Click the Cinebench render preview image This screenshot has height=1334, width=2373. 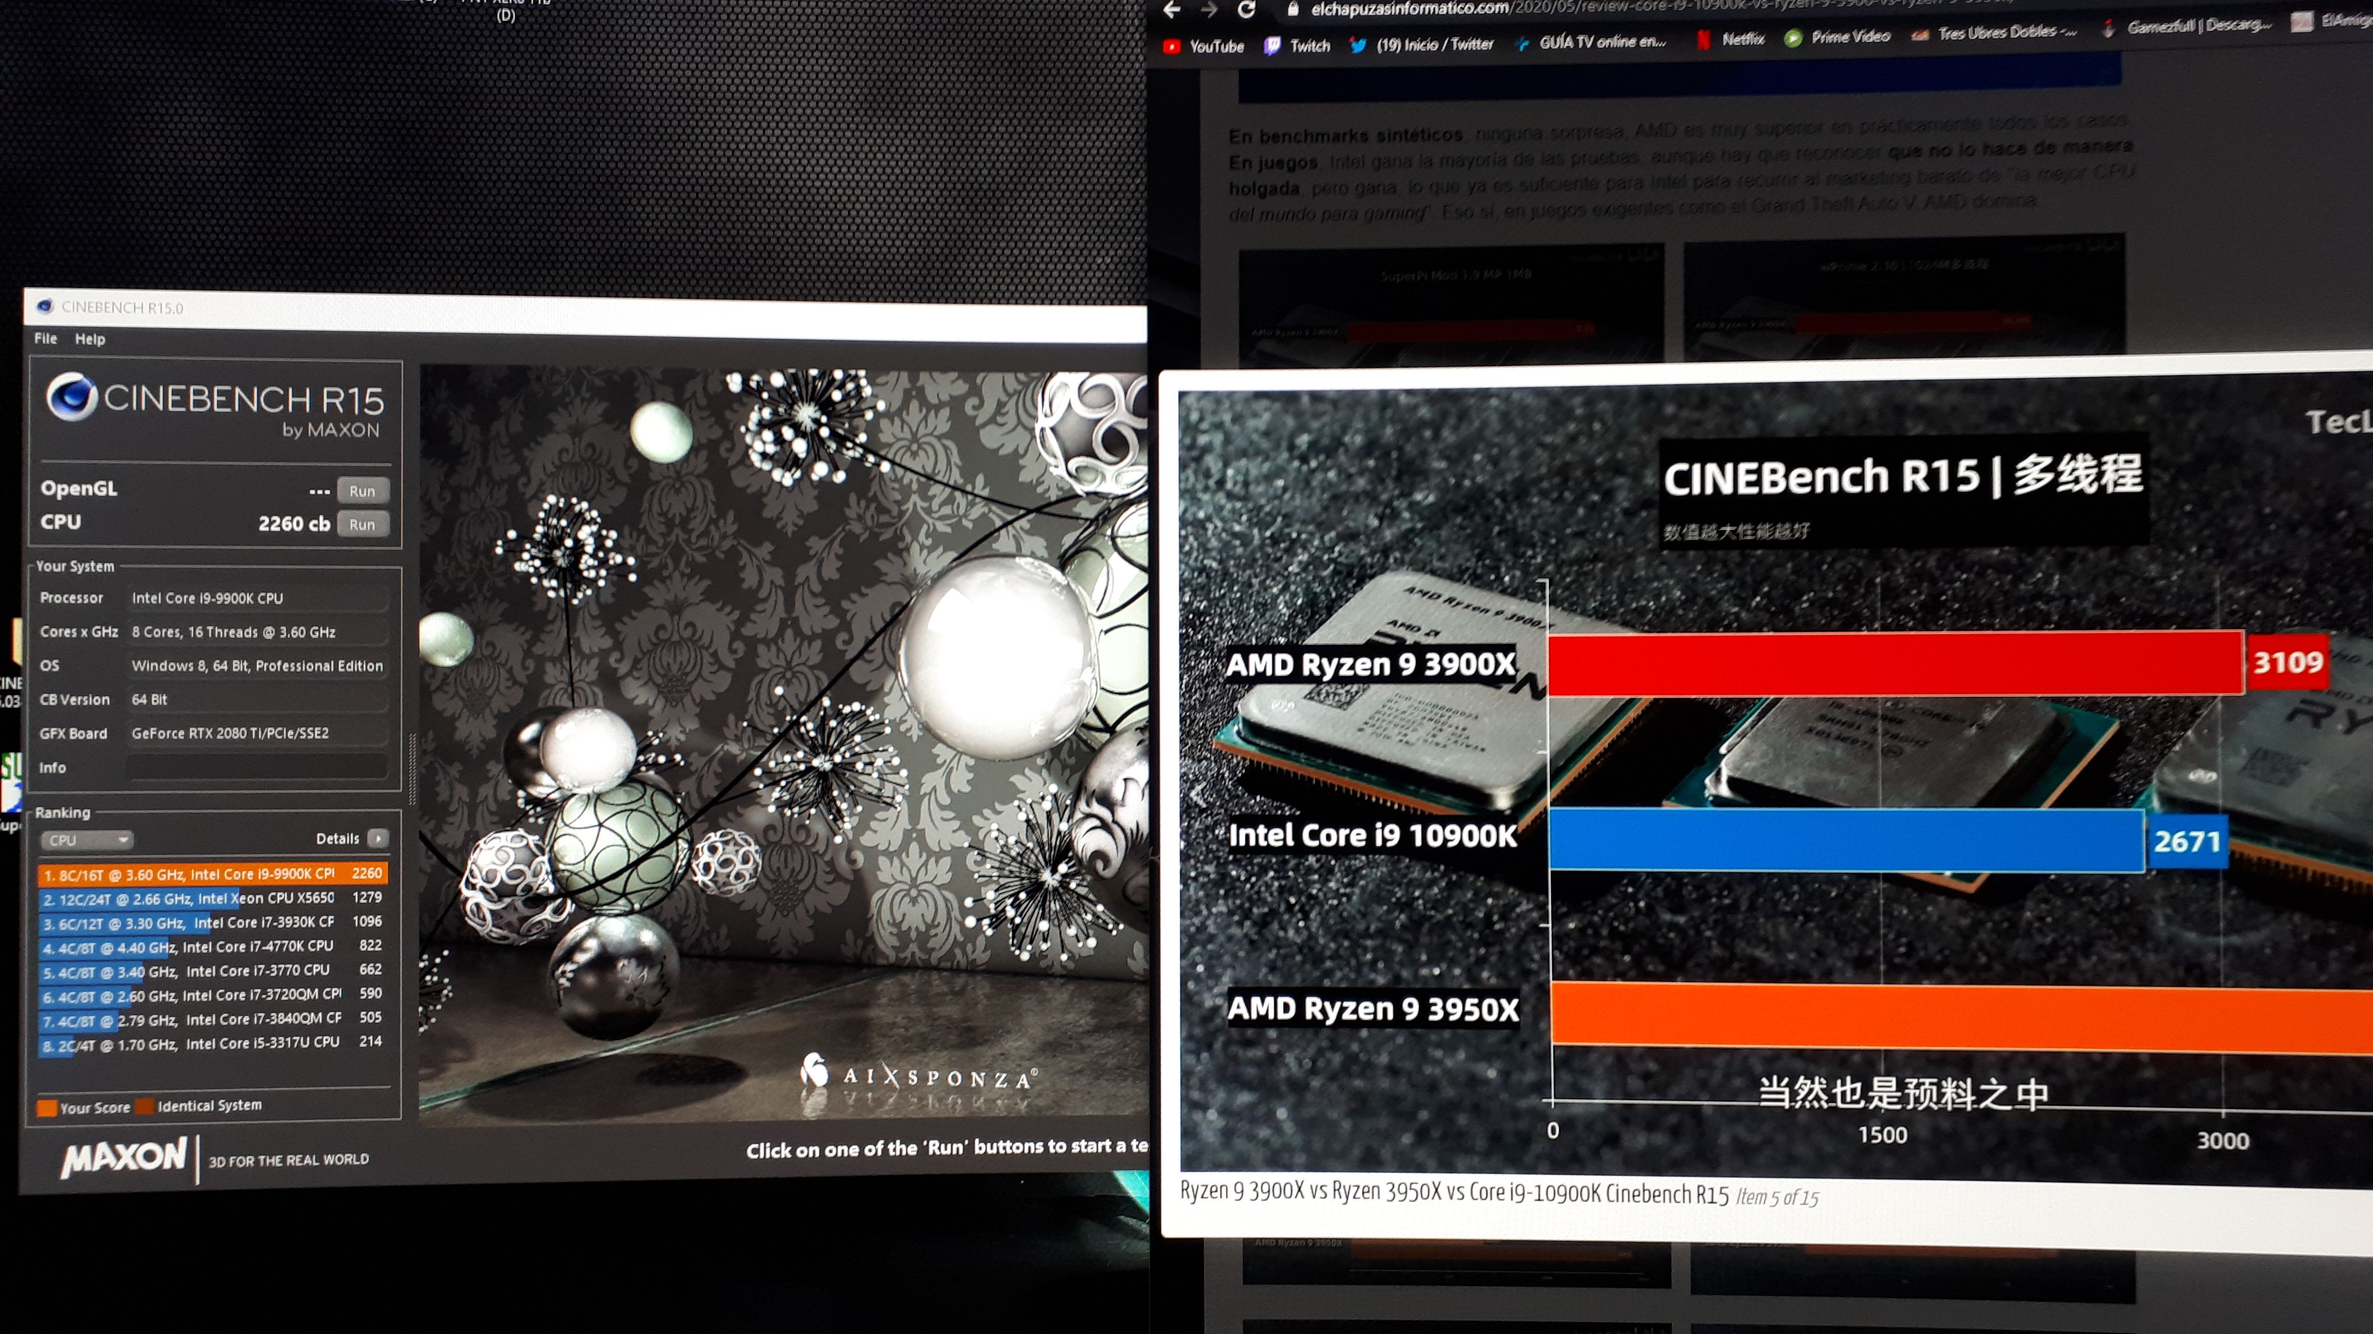click(783, 746)
